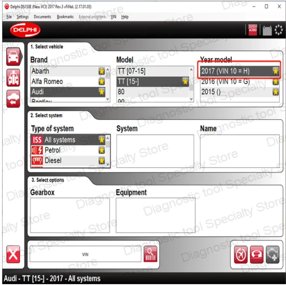Viewport: 286px width, 285px height.
Task: Select model TT [07-15]
Action: pos(153,71)
